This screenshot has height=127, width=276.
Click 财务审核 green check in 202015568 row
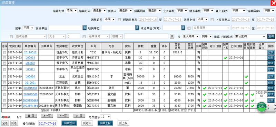tap(253, 95)
